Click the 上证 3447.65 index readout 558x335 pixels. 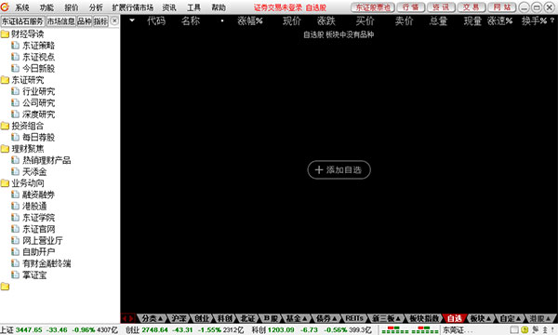[59, 330]
